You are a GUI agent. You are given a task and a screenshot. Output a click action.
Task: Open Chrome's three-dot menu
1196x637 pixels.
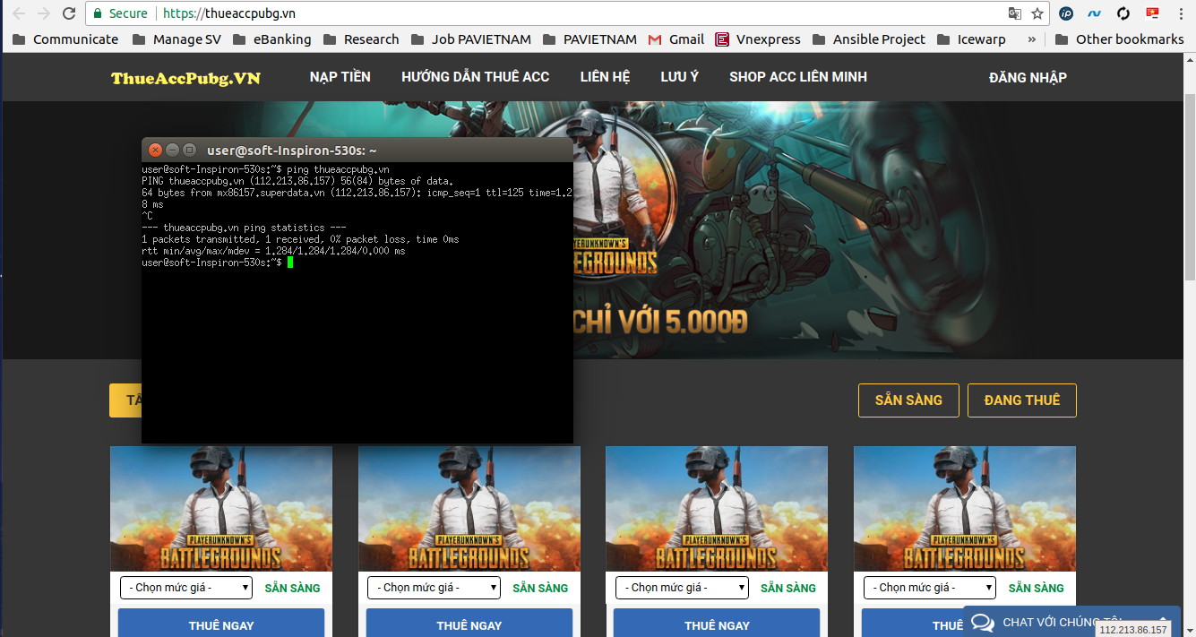click(x=1179, y=13)
